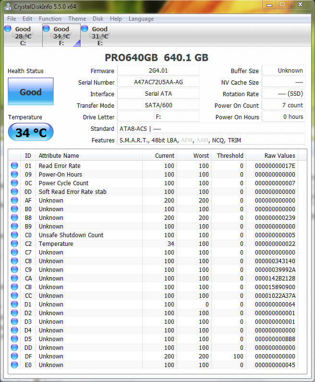Switch to the F: drive tab
The image size is (315, 382).
tap(61, 36)
